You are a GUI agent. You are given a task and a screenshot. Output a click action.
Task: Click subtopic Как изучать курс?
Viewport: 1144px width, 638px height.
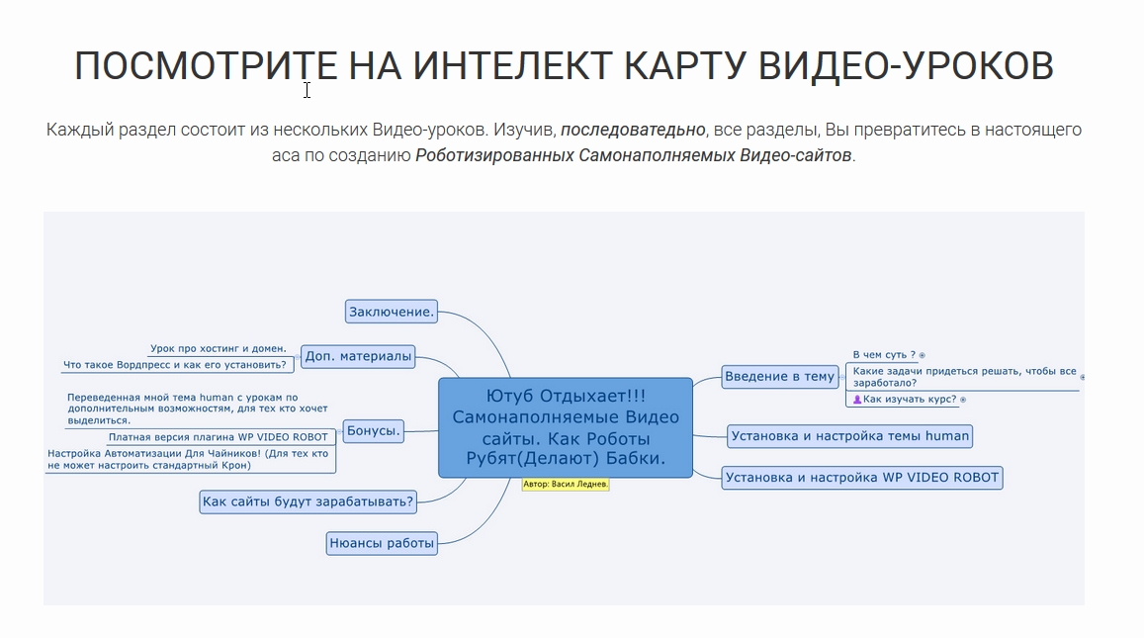(x=909, y=400)
